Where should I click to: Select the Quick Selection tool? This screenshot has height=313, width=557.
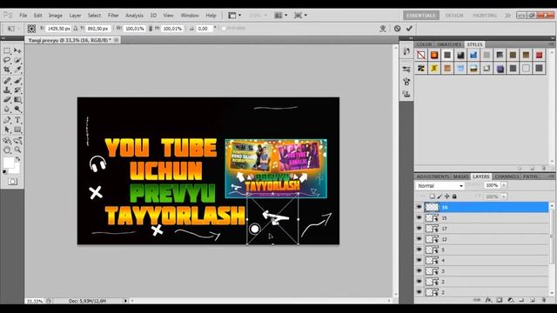17,60
